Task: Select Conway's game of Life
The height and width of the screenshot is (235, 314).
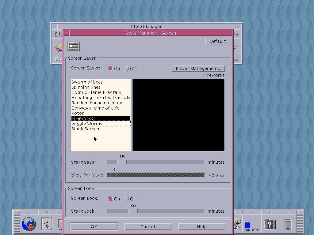Action: [101, 108]
